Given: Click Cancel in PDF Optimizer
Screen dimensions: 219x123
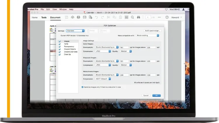Looking at the screenshot, I should [x=146, y=96].
